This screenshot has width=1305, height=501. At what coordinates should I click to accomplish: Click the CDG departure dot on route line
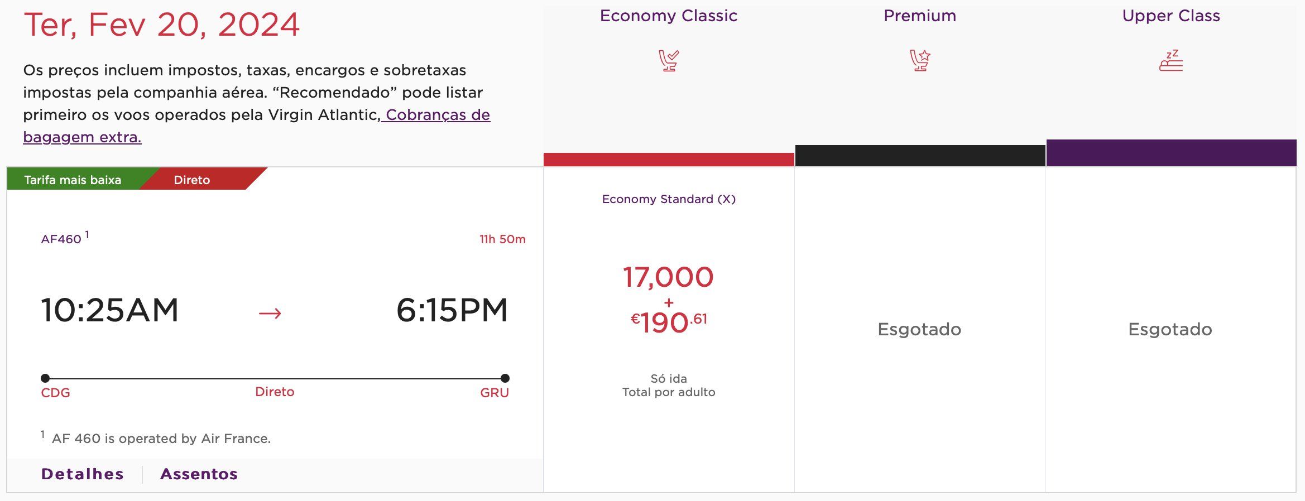[45, 378]
